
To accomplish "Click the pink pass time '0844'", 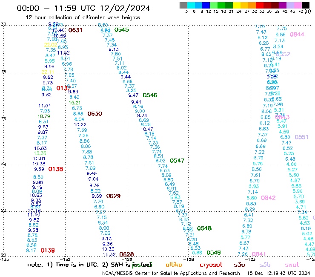I will (297, 35).
